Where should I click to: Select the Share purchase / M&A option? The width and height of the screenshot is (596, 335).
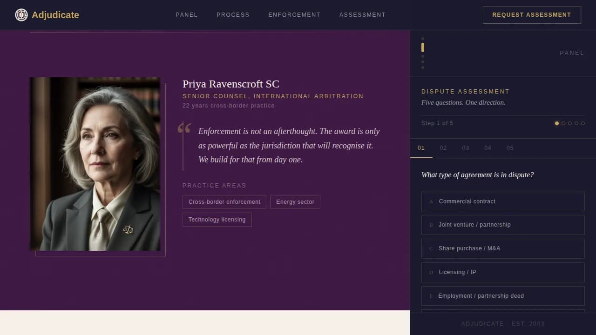coord(503,248)
